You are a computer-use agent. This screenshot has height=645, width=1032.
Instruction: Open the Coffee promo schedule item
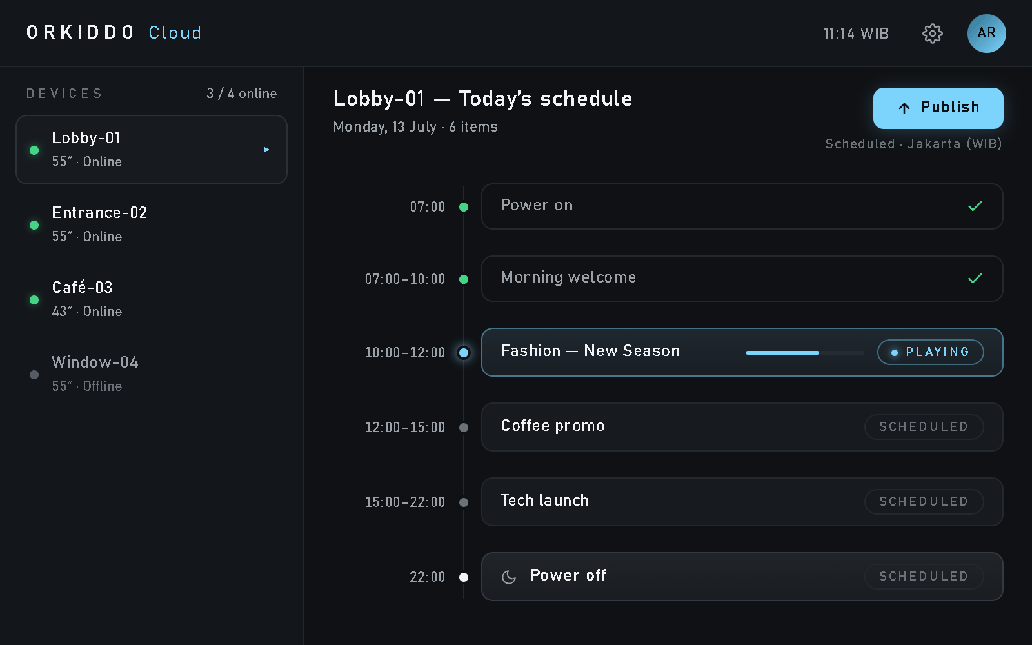tap(742, 427)
